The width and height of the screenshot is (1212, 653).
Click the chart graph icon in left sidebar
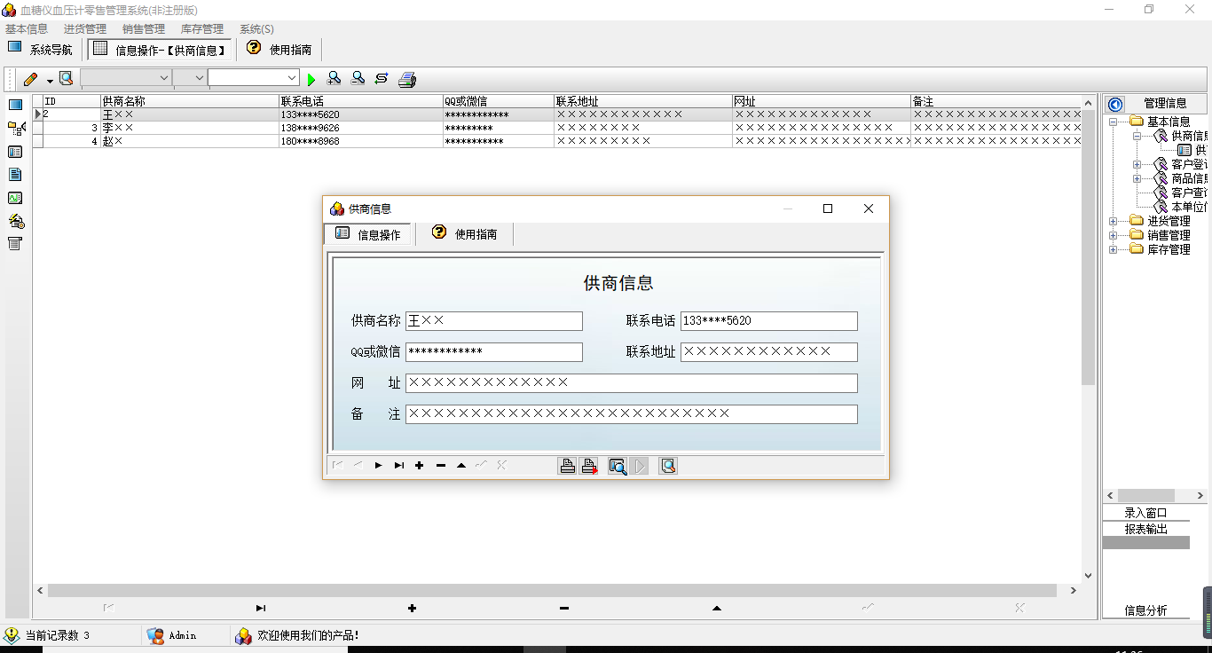15,198
